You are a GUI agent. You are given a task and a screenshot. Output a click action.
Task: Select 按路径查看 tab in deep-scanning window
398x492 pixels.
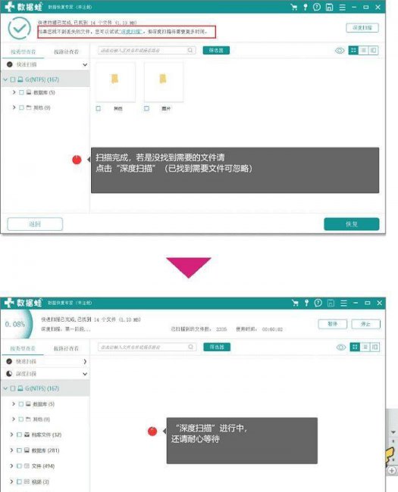[x=66, y=348]
